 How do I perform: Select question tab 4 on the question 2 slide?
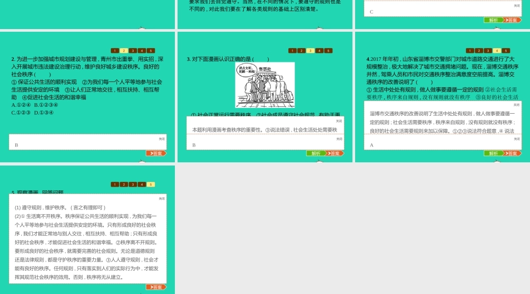coord(142,51)
